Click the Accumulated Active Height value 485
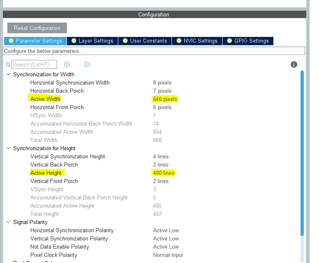The width and height of the screenshot is (319, 263). click(x=157, y=206)
